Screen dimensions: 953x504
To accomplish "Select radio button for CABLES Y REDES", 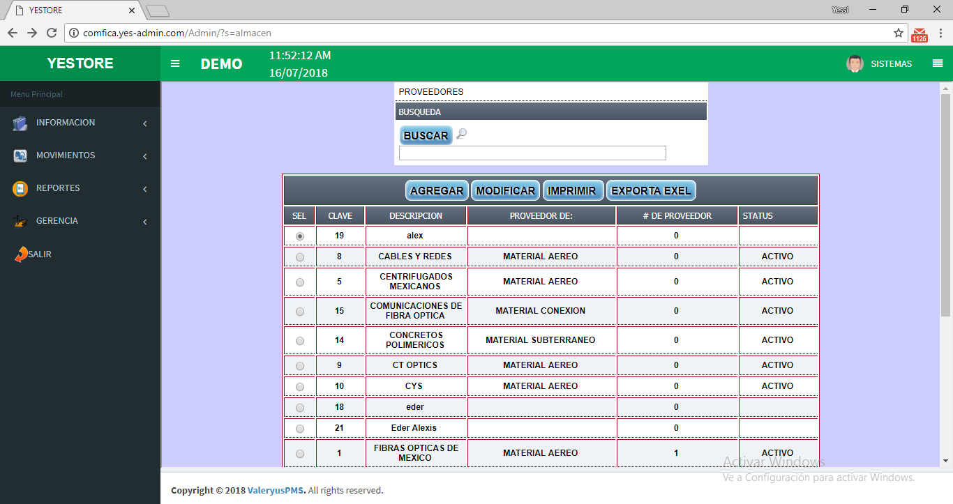I will (300, 257).
